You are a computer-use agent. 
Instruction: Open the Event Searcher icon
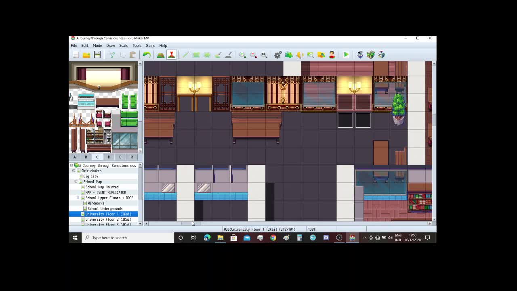pyautogui.click(x=310, y=55)
